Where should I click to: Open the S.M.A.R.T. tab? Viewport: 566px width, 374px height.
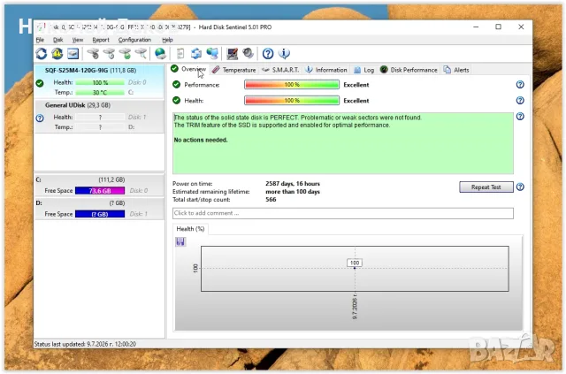[280, 70]
